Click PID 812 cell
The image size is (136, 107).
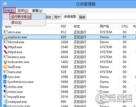pyautogui.click(x=63, y=32)
